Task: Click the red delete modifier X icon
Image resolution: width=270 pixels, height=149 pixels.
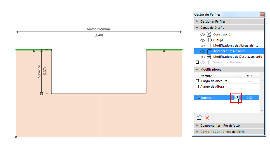Action: [207, 118]
